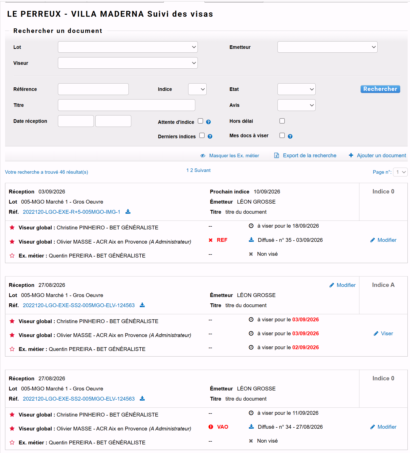Screen dimensions: 410x453
Task: Expand the Emetteur dropdown
Action: pos(327,47)
